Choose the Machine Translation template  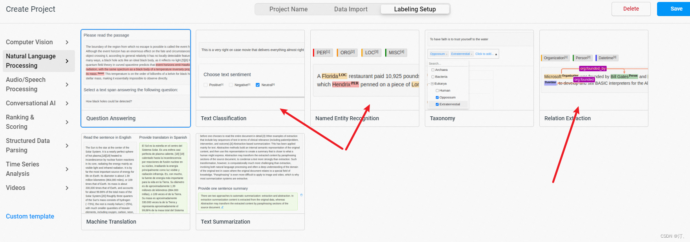tap(136, 182)
